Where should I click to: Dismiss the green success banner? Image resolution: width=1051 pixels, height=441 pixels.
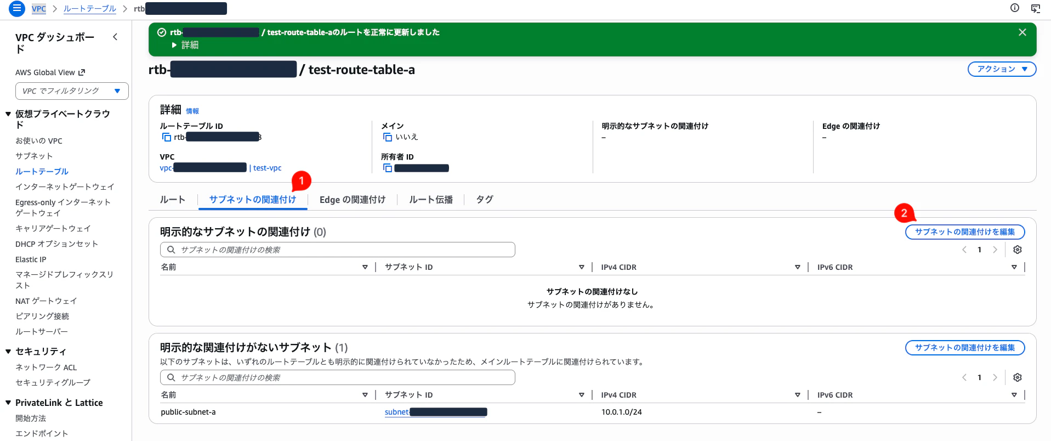[1022, 32]
